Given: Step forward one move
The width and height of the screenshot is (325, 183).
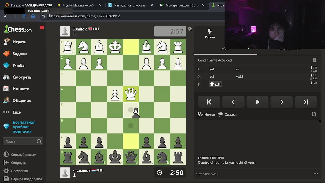Looking at the screenshot, I should pyautogui.click(x=282, y=102).
